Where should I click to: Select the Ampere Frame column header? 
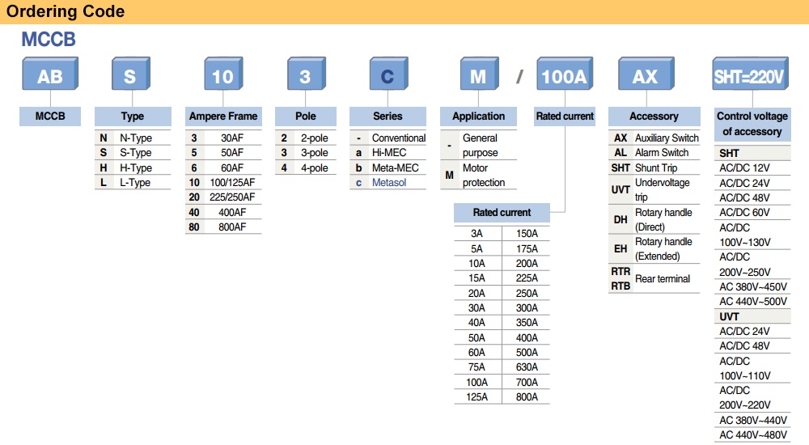(223, 117)
